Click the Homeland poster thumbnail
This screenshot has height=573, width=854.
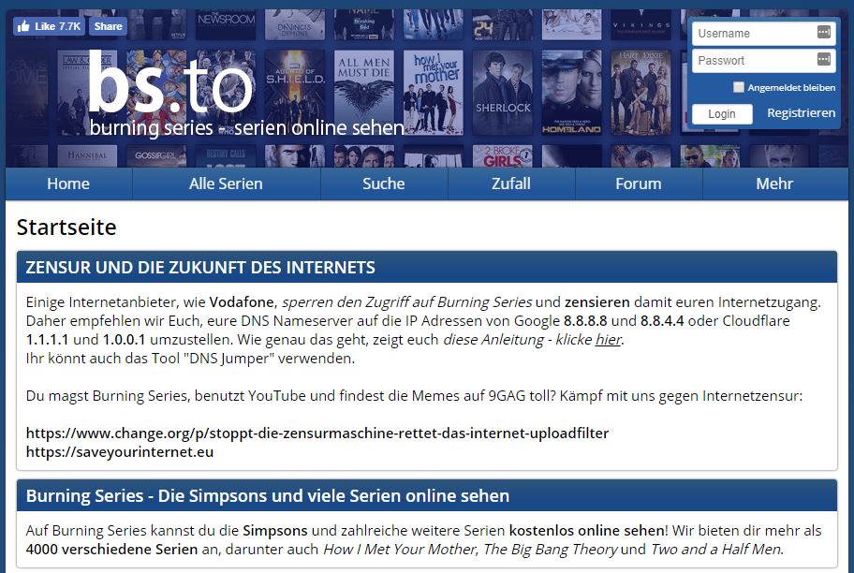pos(572,93)
